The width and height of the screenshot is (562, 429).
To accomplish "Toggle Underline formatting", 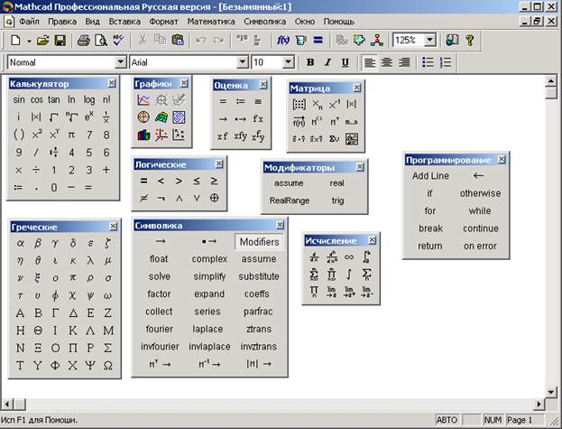I will (345, 62).
